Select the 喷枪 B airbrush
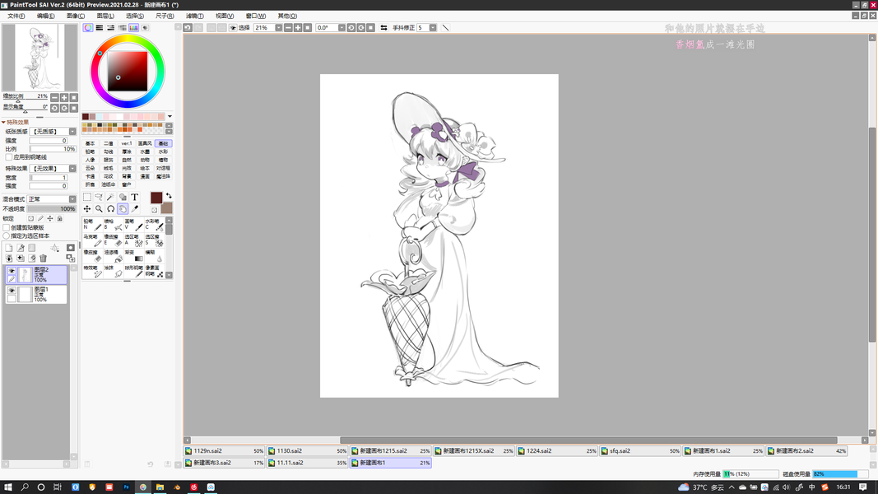Image resolution: width=878 pixels, height=494 pixels. coord(114,225)
